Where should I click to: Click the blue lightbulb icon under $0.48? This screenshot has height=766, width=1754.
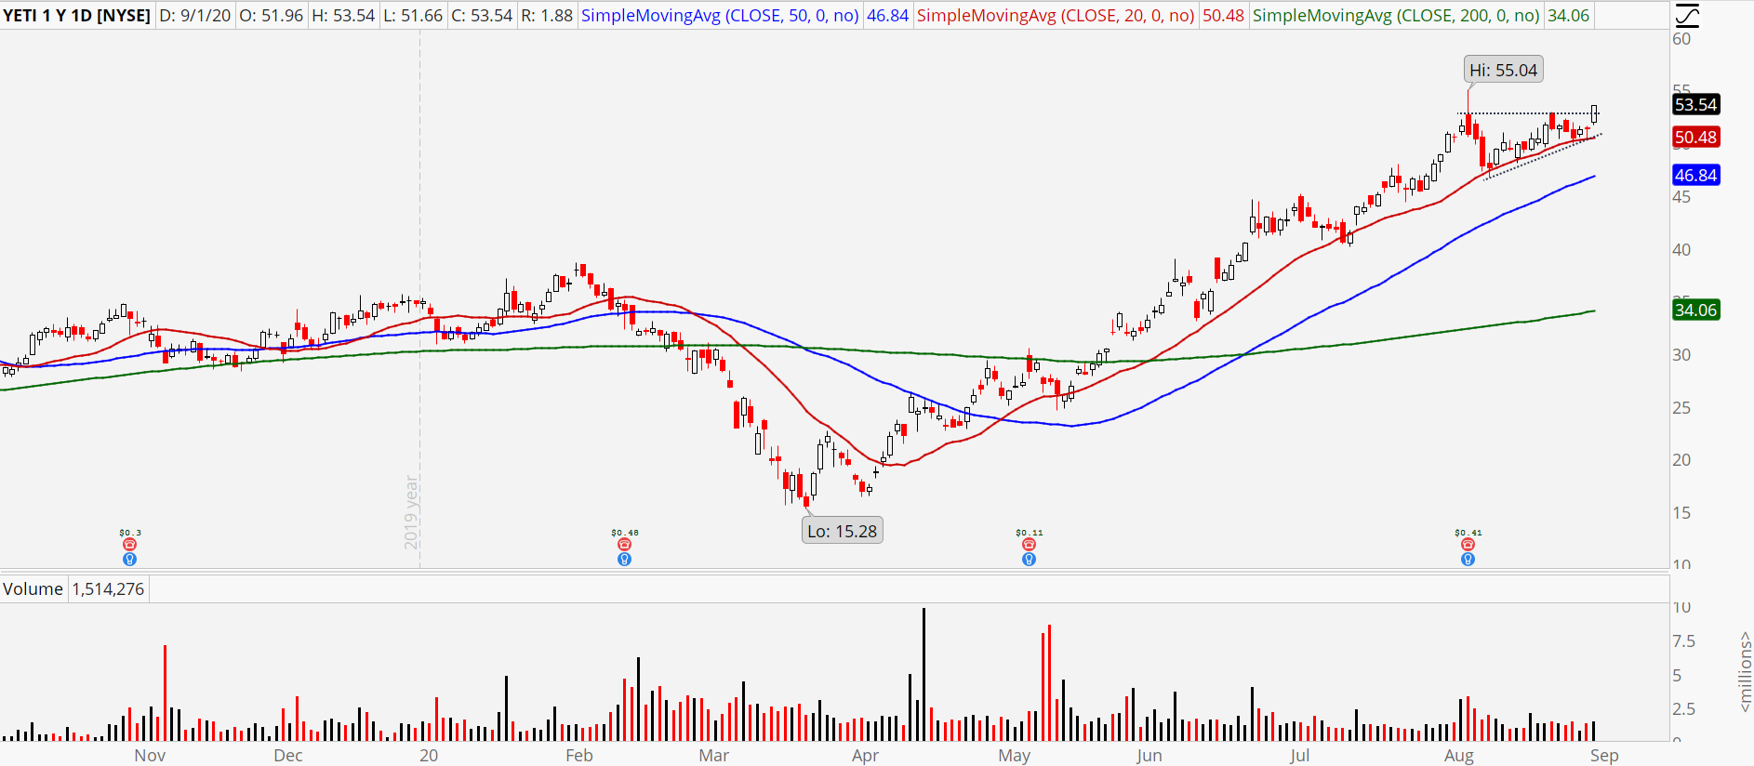pyautogui.click(x=624, y=560)
